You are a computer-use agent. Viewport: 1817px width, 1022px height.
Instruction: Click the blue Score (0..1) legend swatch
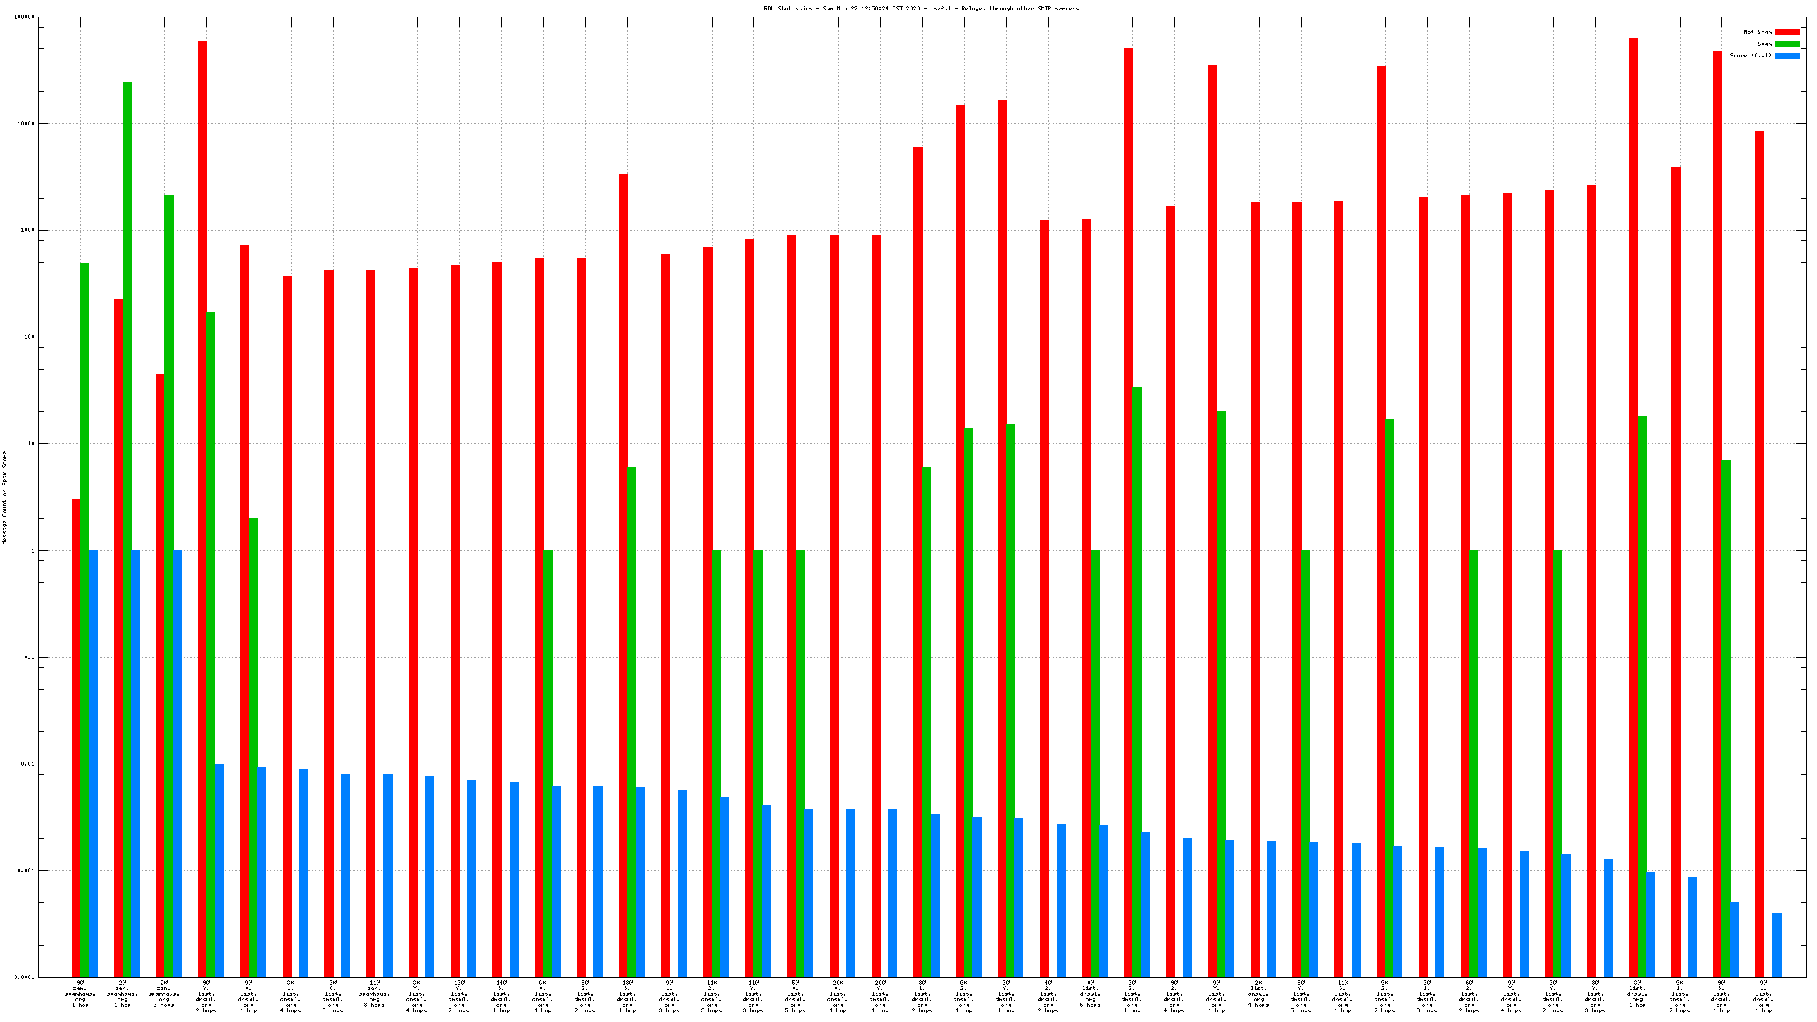(x=1787, y=55)
